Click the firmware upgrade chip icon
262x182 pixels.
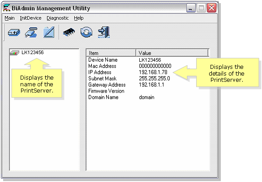69,32
